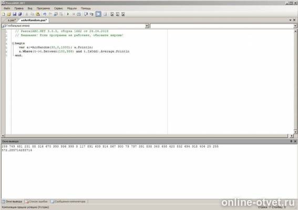
Task: Collapse the begin block fold marker
Action: click(13, 43)
